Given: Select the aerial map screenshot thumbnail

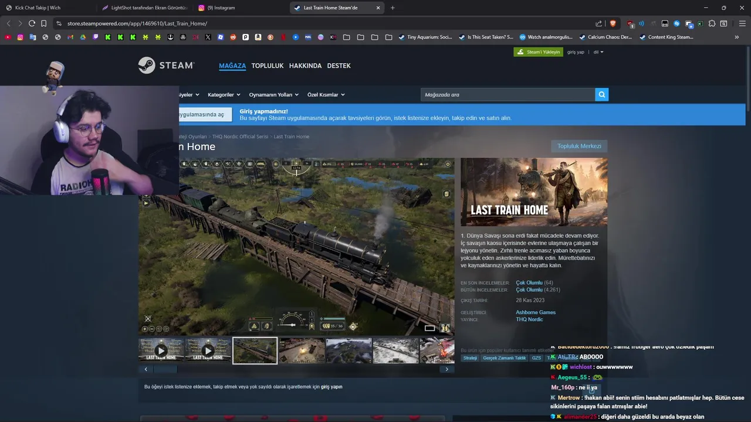Looking at the screenshot, I should [349, 350].
